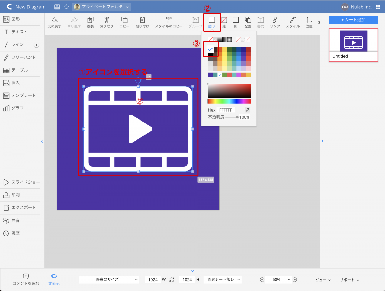
Task: Open the 線 (line) style tool
Action: (x=224, y=20)
